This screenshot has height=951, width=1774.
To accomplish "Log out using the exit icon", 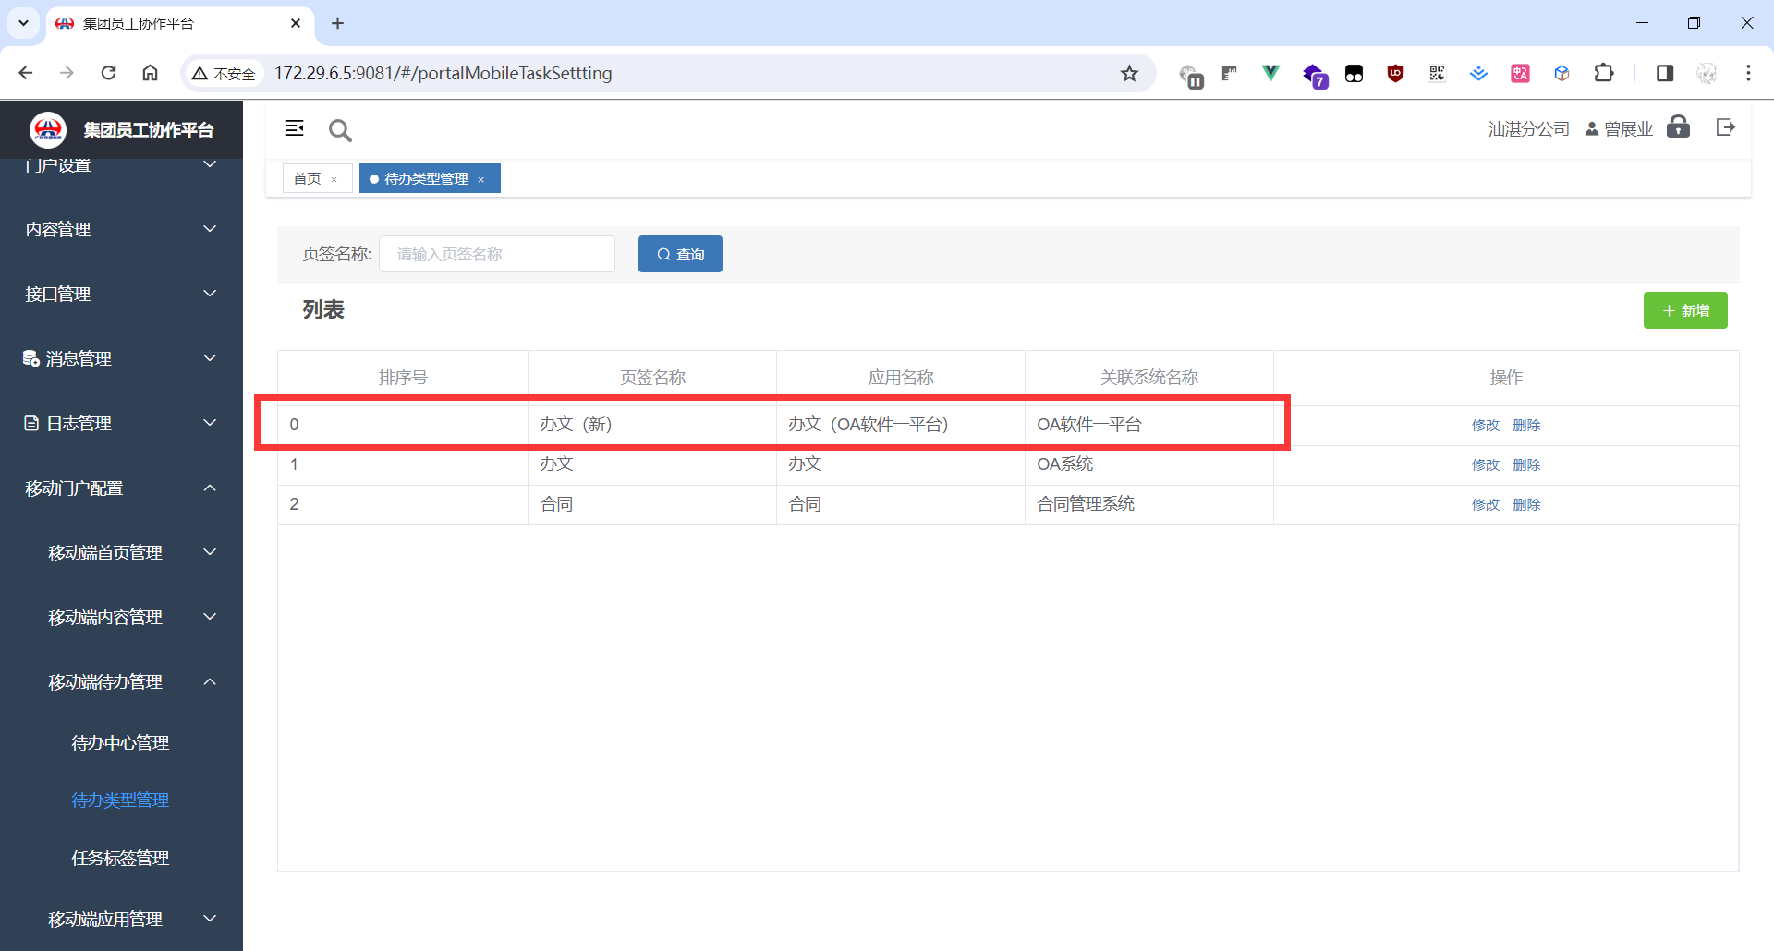I will 1725,127.
